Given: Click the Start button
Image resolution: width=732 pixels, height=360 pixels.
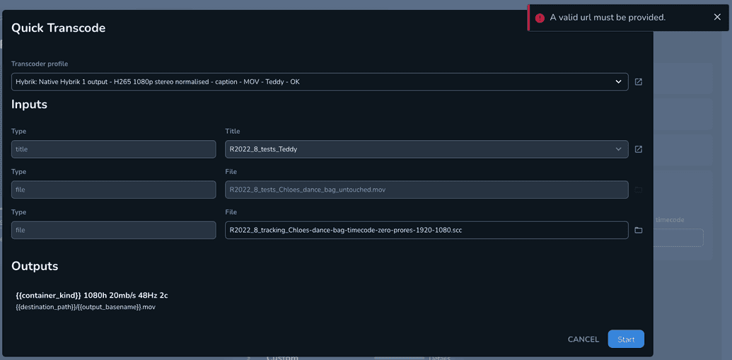Looking at the screenshot, I should coord(626,339).
